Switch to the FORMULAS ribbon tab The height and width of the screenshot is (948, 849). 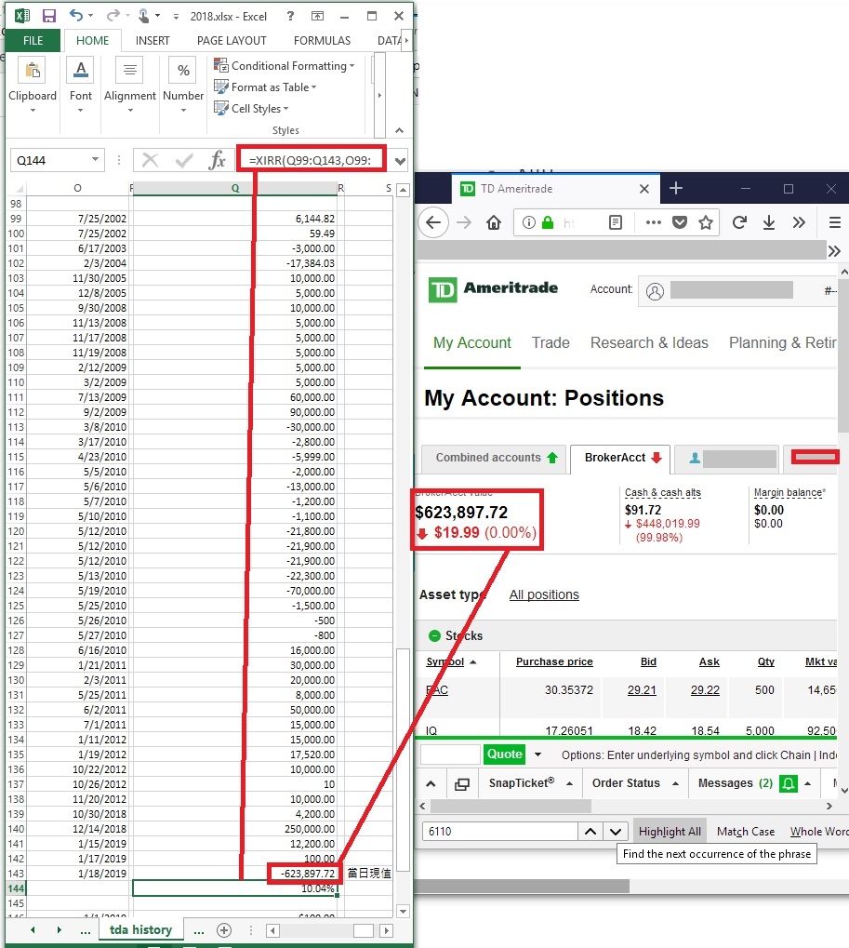coord(322,41)
